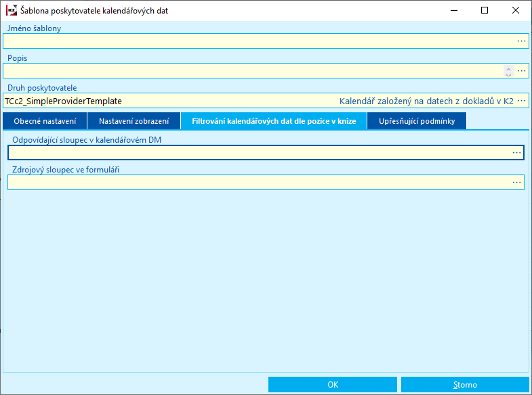
Task: Cancel with Storno button
Action: click(x=465, y=384)
